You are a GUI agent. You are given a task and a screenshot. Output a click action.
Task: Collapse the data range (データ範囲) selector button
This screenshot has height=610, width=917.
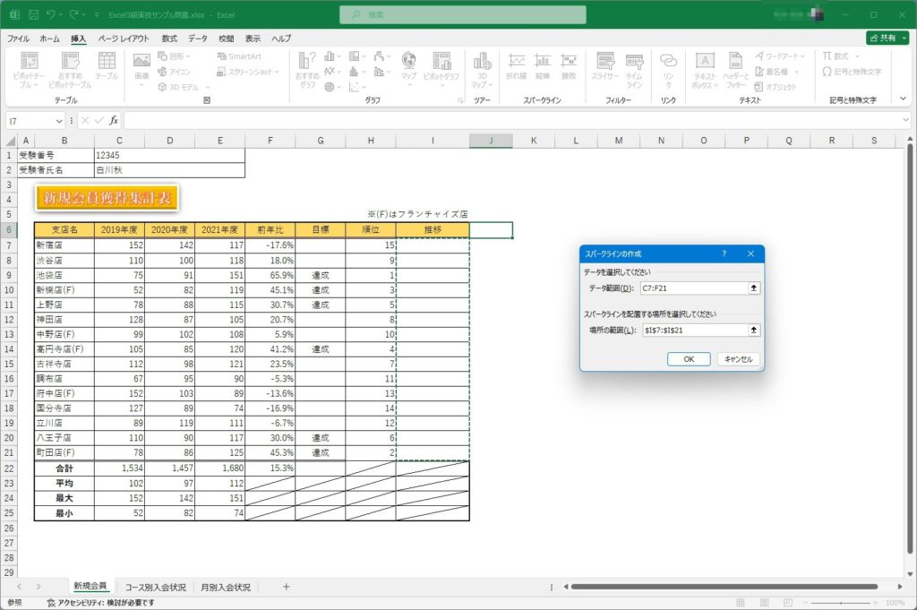[x=754, y=288]
